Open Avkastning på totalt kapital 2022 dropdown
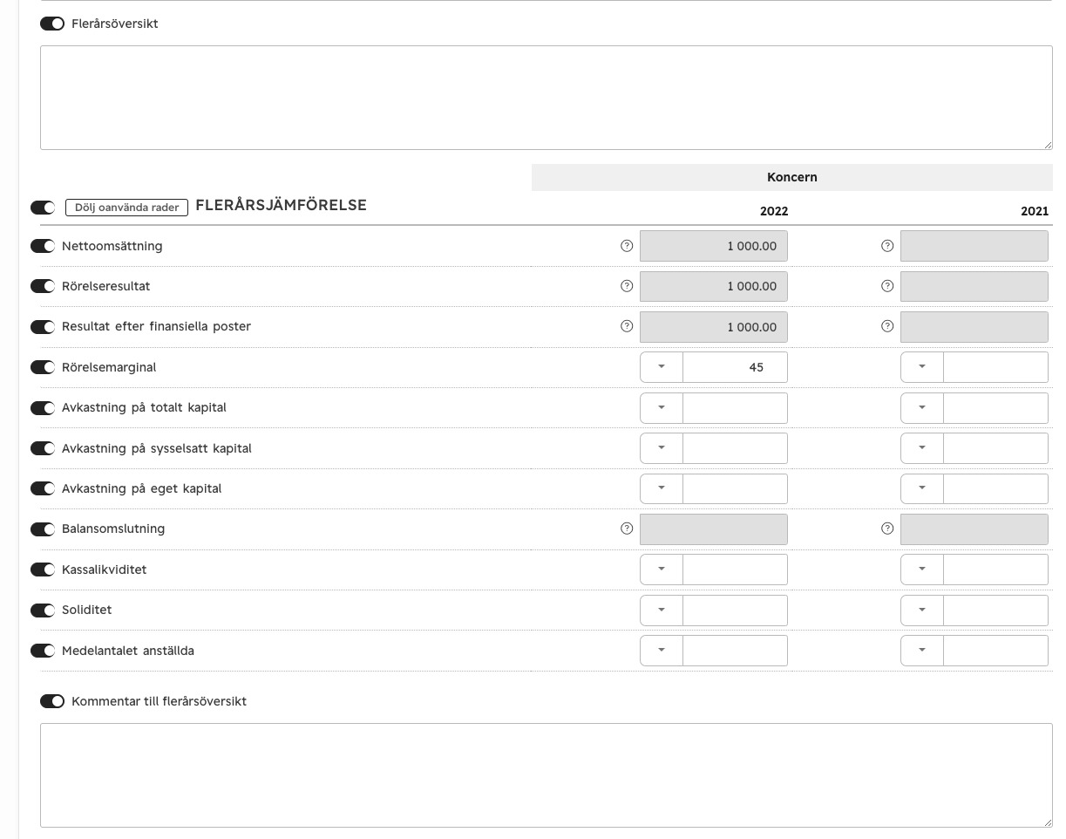This screenshot has height=839, width=1066. pos(662,407)
